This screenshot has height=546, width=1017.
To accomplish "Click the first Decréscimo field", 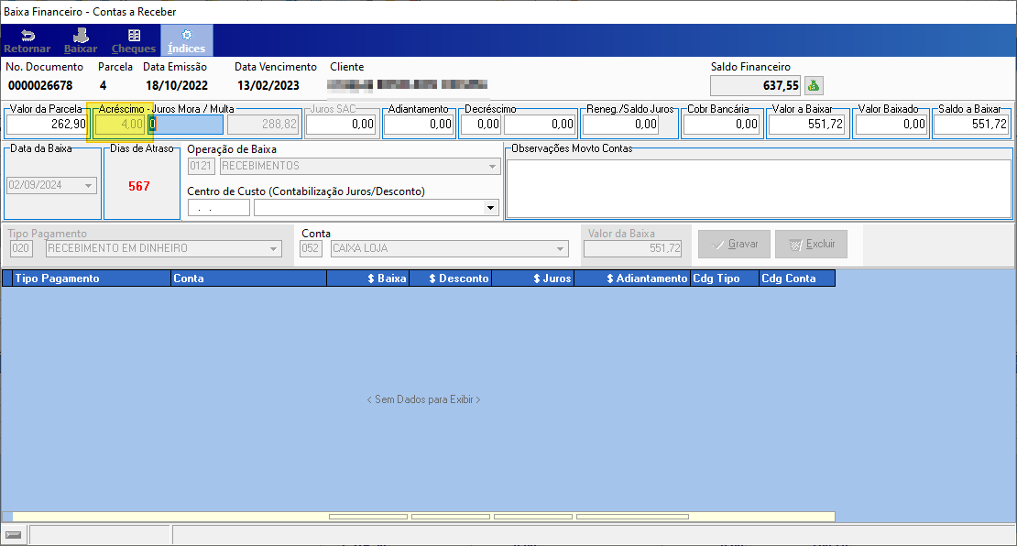I will pyautogui.click(x=481, y=124).
